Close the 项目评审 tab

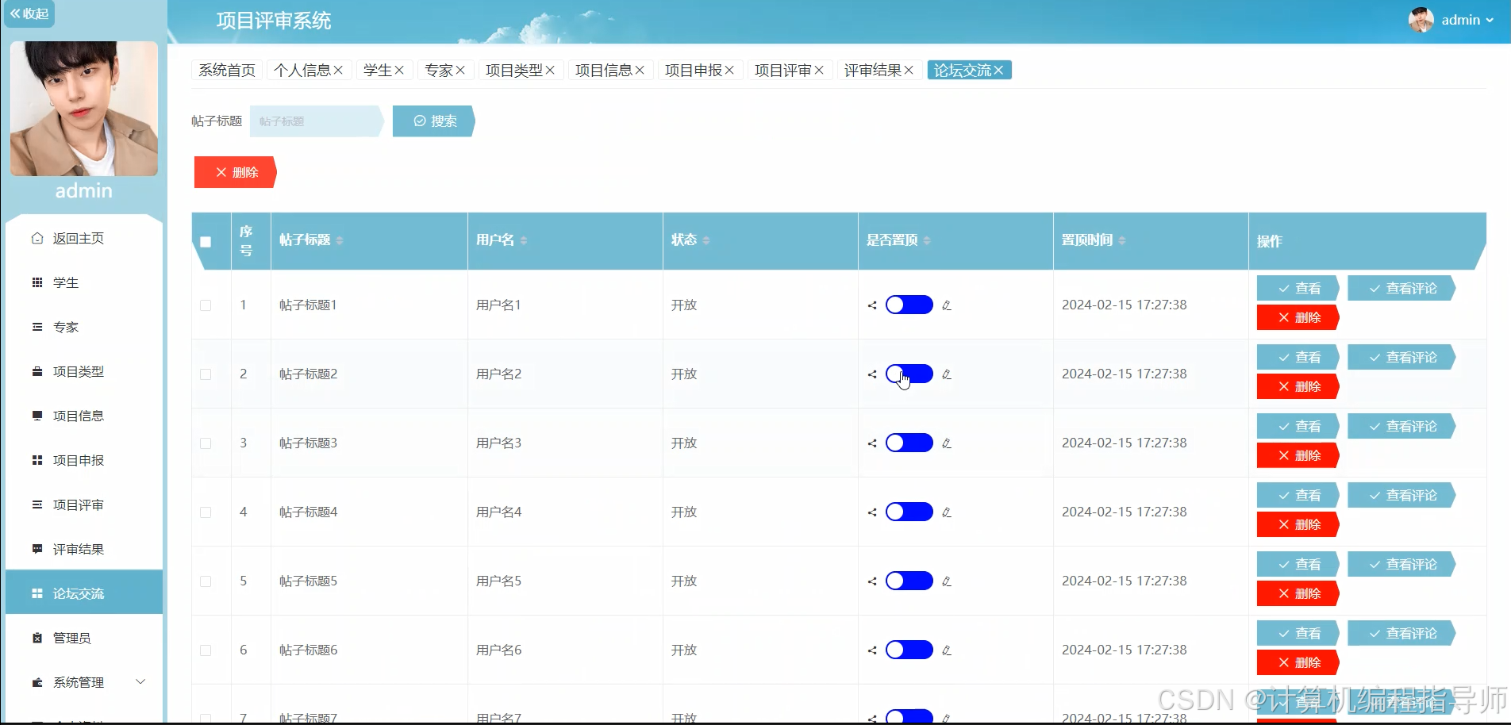[x=819, y=71]
